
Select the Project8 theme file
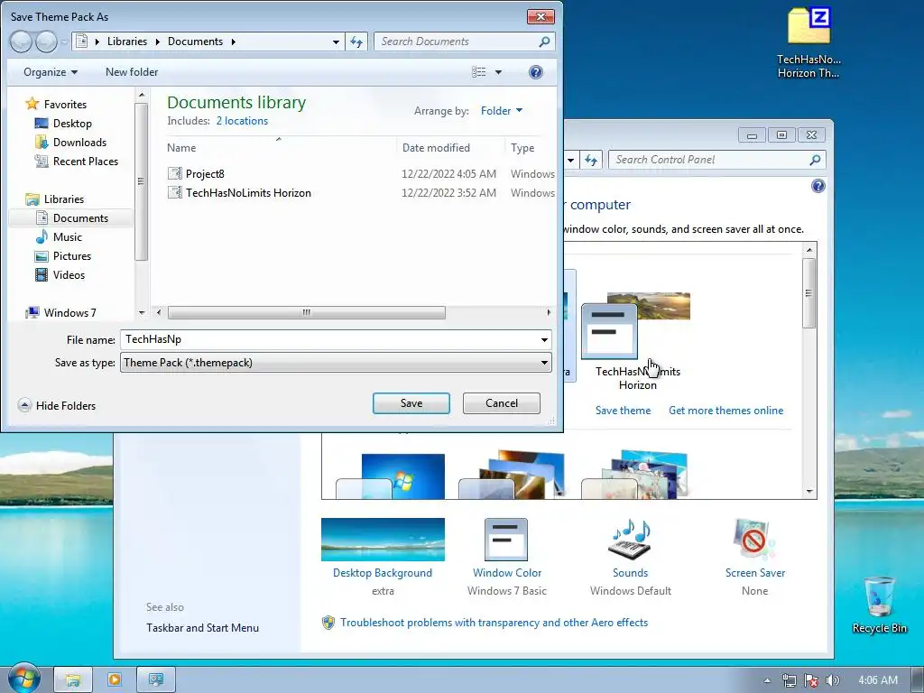[x=205, y=174]
